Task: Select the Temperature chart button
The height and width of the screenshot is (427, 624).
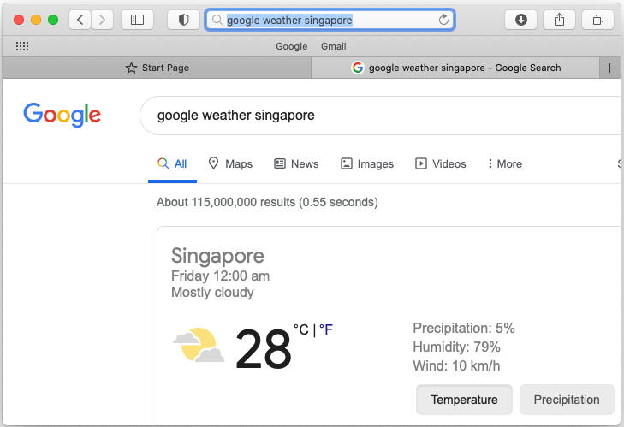Action: click(x=464, y=400)
